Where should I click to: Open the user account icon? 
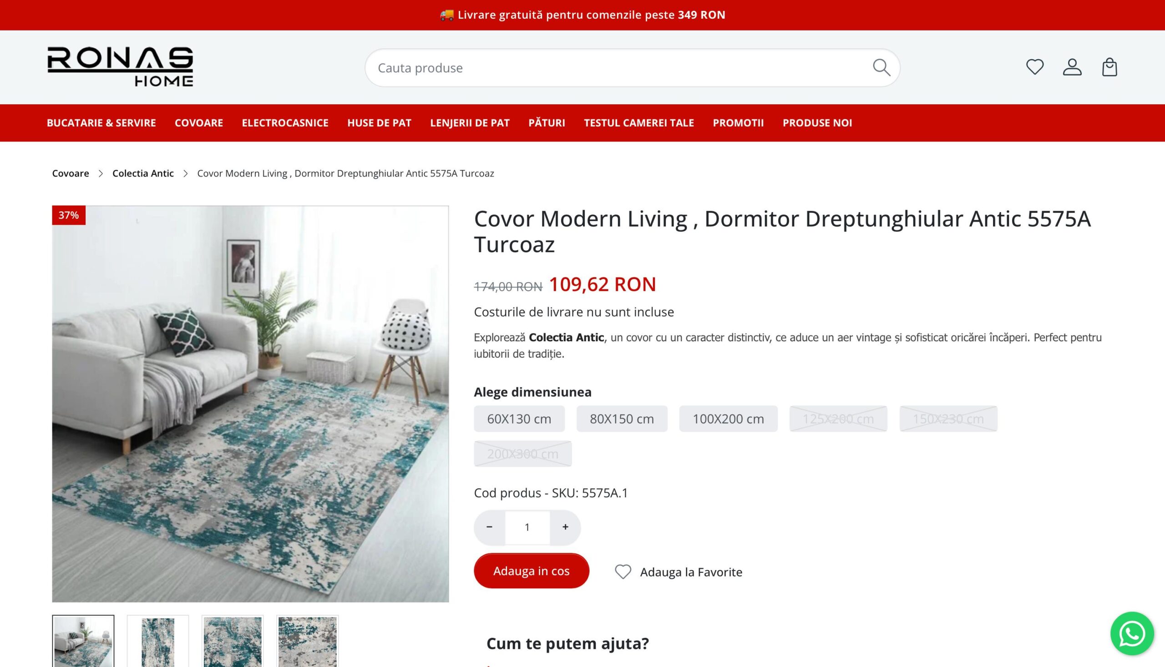pos(1072,67)
